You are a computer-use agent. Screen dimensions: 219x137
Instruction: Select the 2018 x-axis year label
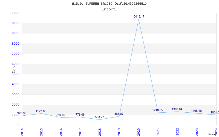coord(100,132)
